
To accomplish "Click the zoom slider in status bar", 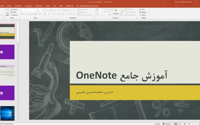I will [x=196, y=124].
